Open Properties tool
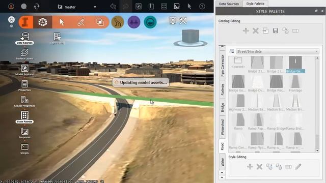 pyautogui.click(x=24, y=86)
